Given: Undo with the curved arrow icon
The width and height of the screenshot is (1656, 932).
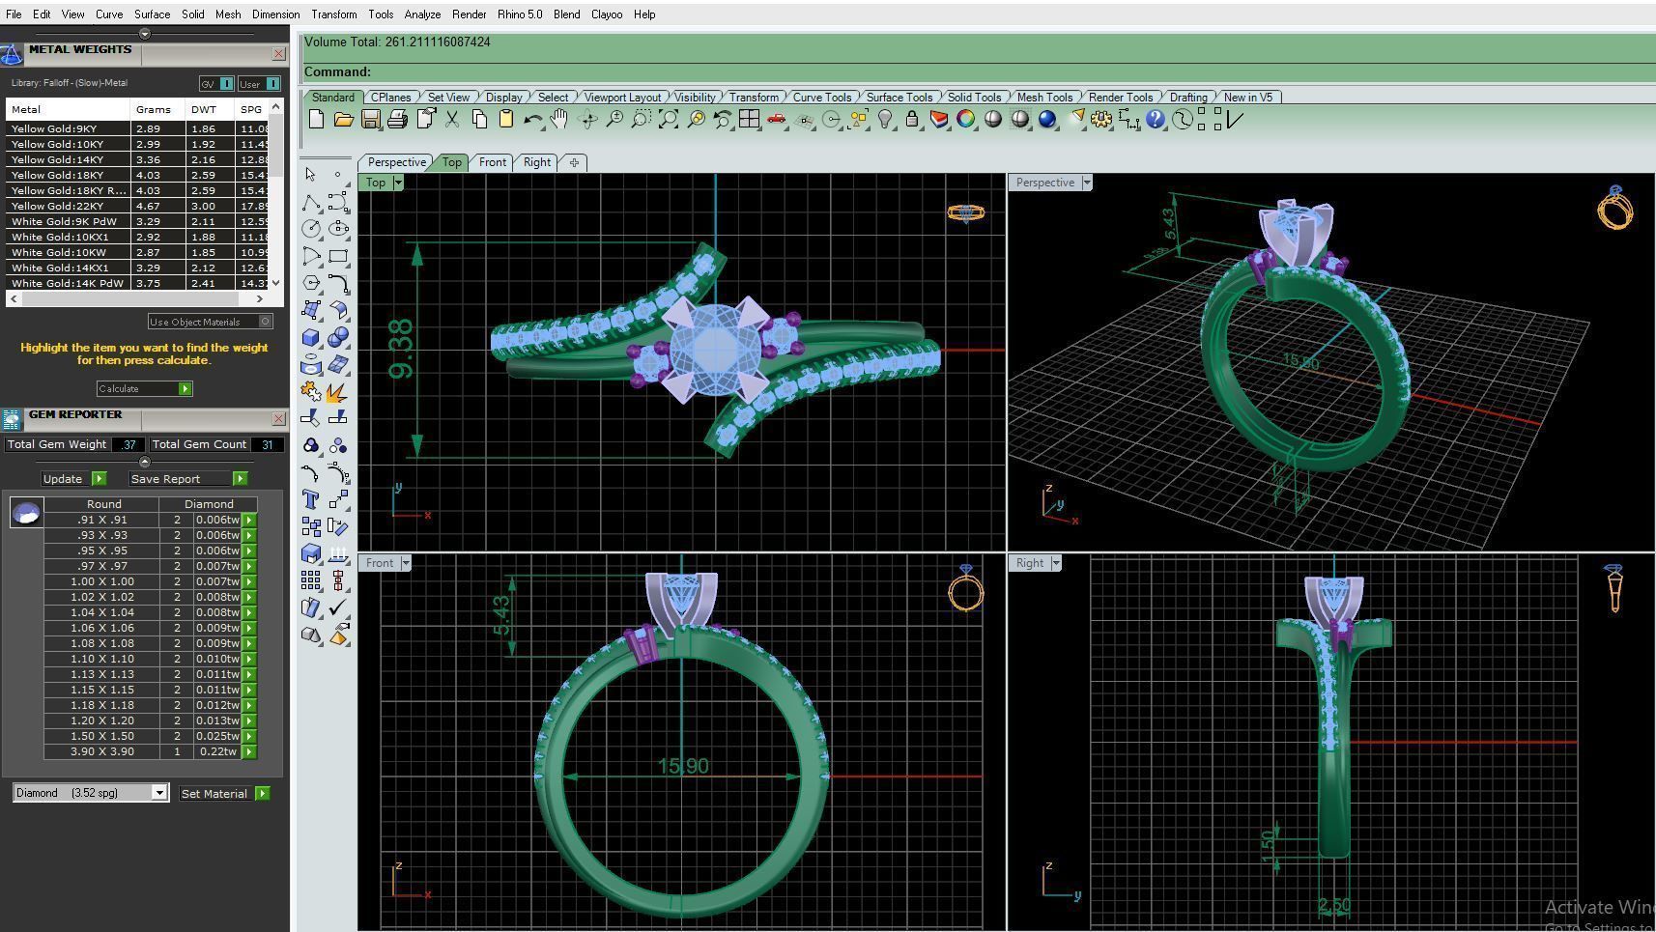Looking at the screenshot, I should pos(532,120).
